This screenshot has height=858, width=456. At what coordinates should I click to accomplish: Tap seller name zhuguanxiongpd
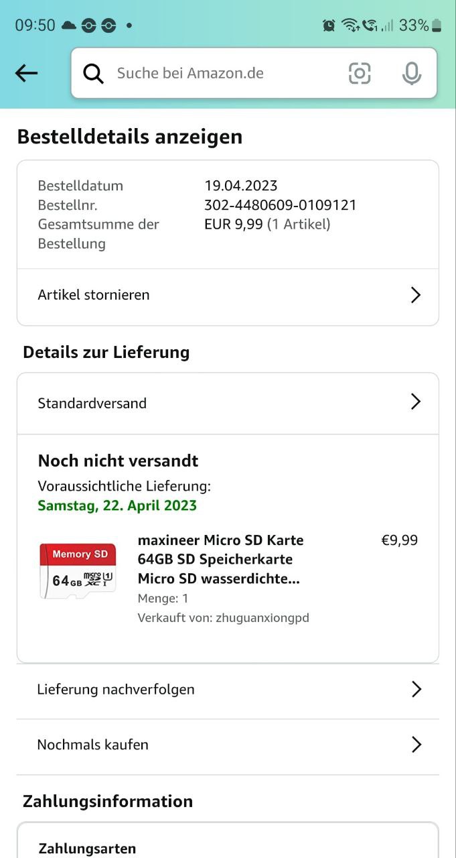(262, 618)
